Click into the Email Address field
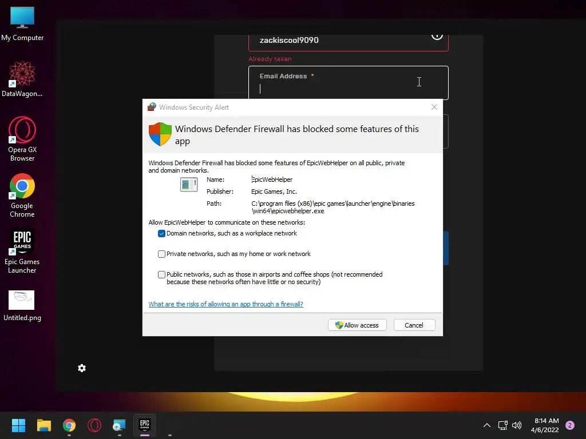The width and height of the screenshot is (586, 439). click(x=349, y=83)
